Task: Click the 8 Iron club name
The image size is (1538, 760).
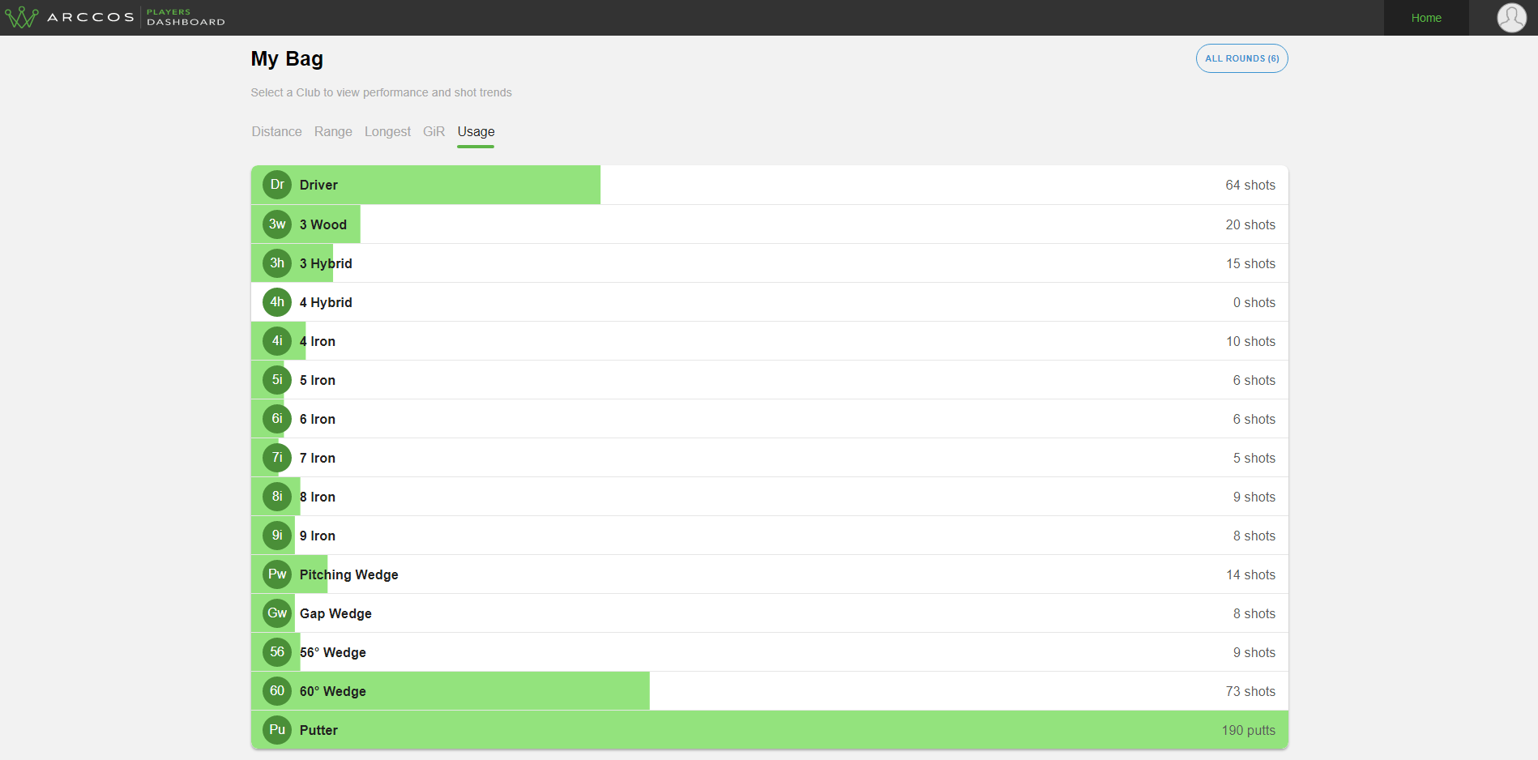Action: pos(318,497)
